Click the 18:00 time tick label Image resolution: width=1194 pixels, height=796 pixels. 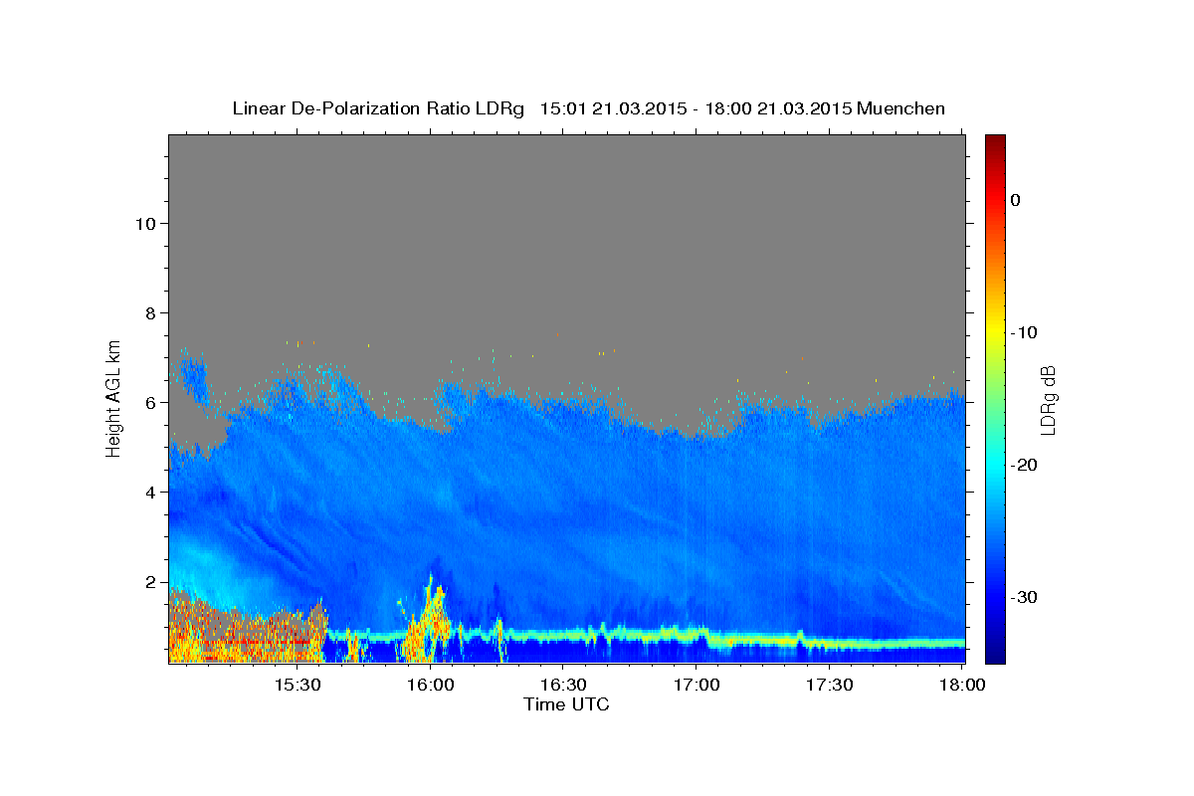tap(961, 686)
